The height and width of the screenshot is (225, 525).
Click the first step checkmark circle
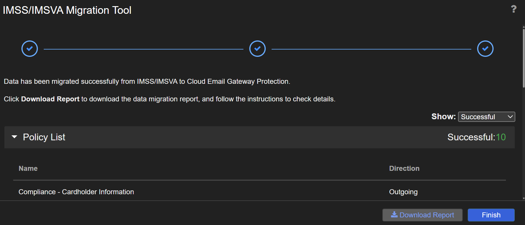tap(30, 49)
